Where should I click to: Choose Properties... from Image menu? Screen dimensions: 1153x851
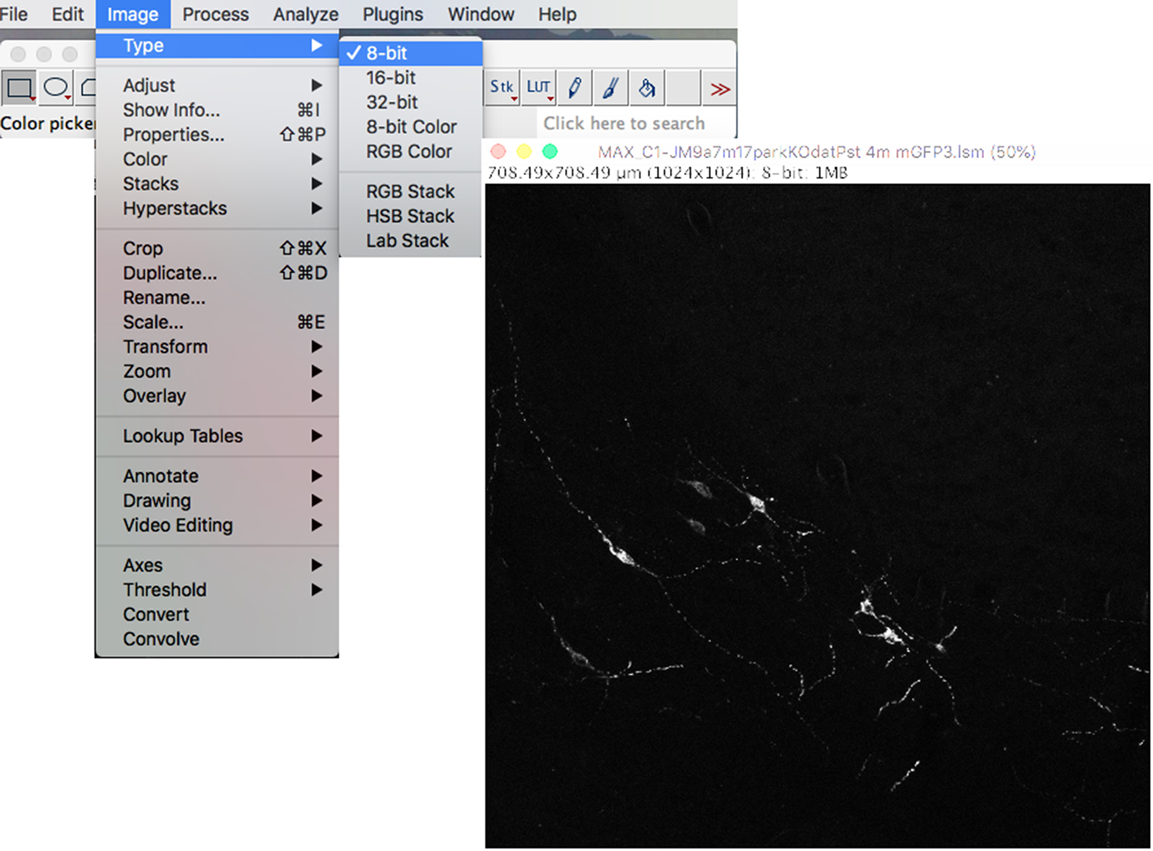(217, 135)
